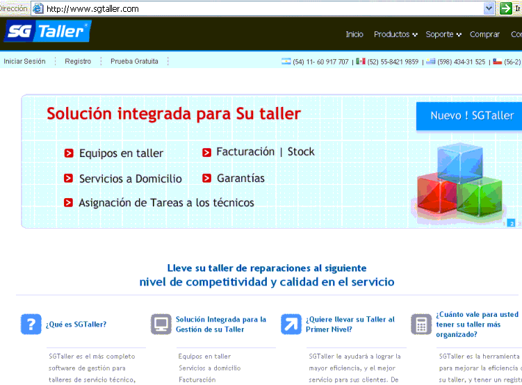Viewport: 522px width, 385px height.
Task: Open ¿Cuánto vale para usted tener su taller link
Action: click(x=478, y=325)
